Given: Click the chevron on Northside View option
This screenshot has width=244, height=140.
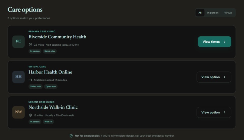Looking at the screenshot, I should [x=225, y=112].
